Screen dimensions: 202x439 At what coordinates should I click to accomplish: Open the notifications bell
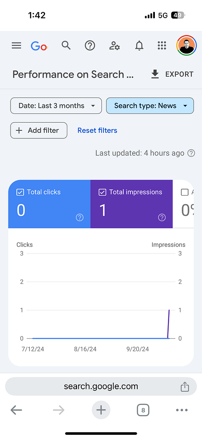tap(139, 46)
